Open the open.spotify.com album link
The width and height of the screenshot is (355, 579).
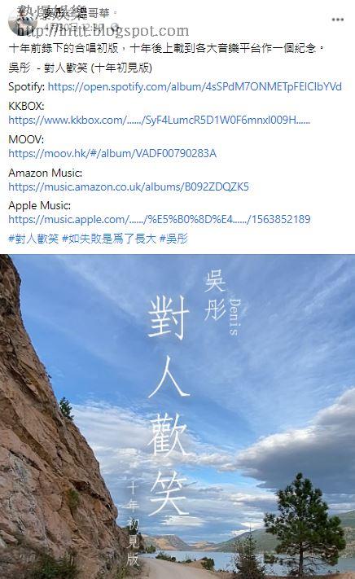point(195,87)
